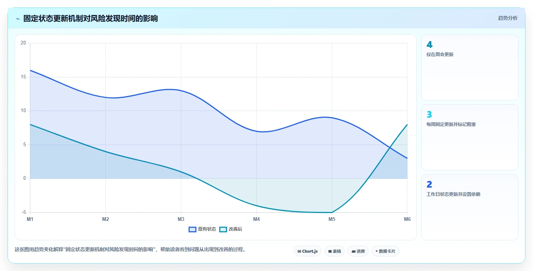Click the M4 x-axis label

pyautogui.click(x=256, y=219)
